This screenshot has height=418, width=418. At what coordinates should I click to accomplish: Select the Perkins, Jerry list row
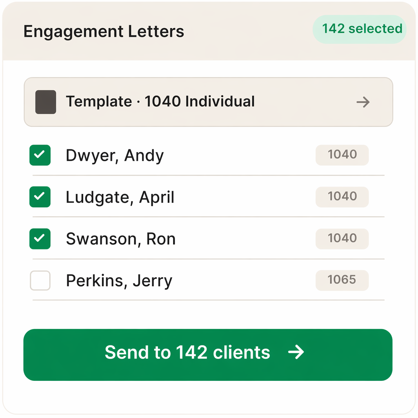[118, 280]
